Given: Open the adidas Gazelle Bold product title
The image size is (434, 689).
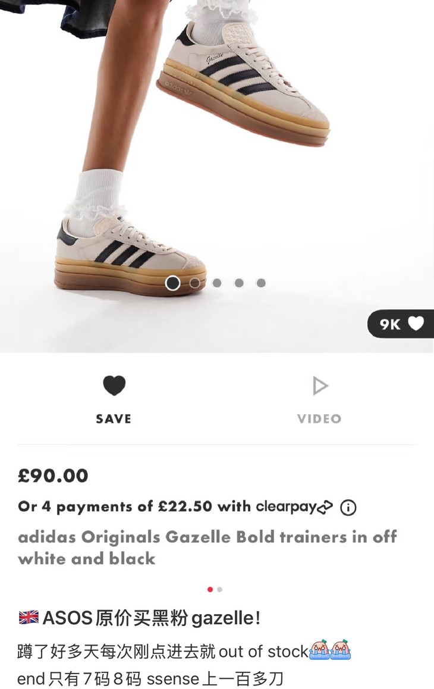Looking at the screenshot, I should tap(207, 547).
